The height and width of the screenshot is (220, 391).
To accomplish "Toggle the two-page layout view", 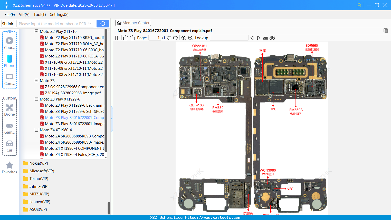I will [x=117, y=38].
